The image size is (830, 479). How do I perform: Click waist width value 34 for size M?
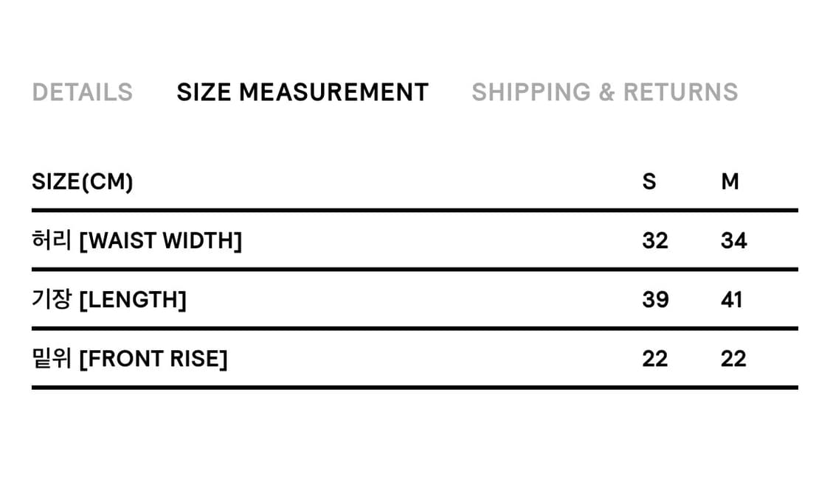(x=733, y=240)
